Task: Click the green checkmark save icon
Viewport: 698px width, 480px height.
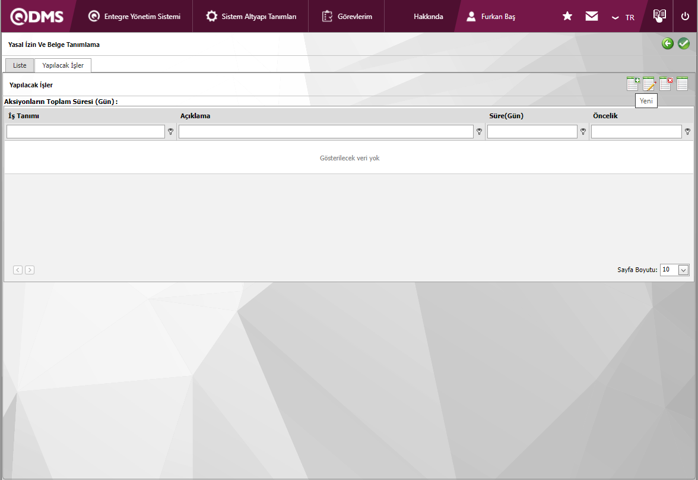Action: (x=684, y=43)
